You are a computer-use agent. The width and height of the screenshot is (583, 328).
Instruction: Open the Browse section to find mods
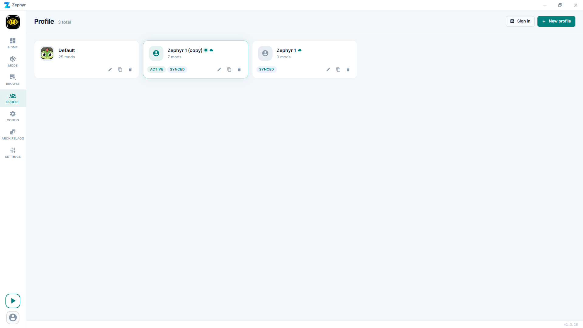coord(12,80)
